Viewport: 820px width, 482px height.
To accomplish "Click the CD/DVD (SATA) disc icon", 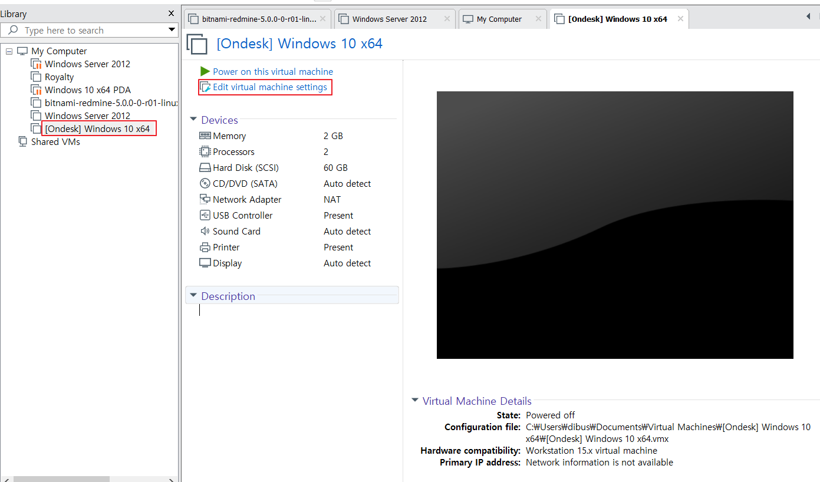I will pyautogui.click(x=205, y=183).
